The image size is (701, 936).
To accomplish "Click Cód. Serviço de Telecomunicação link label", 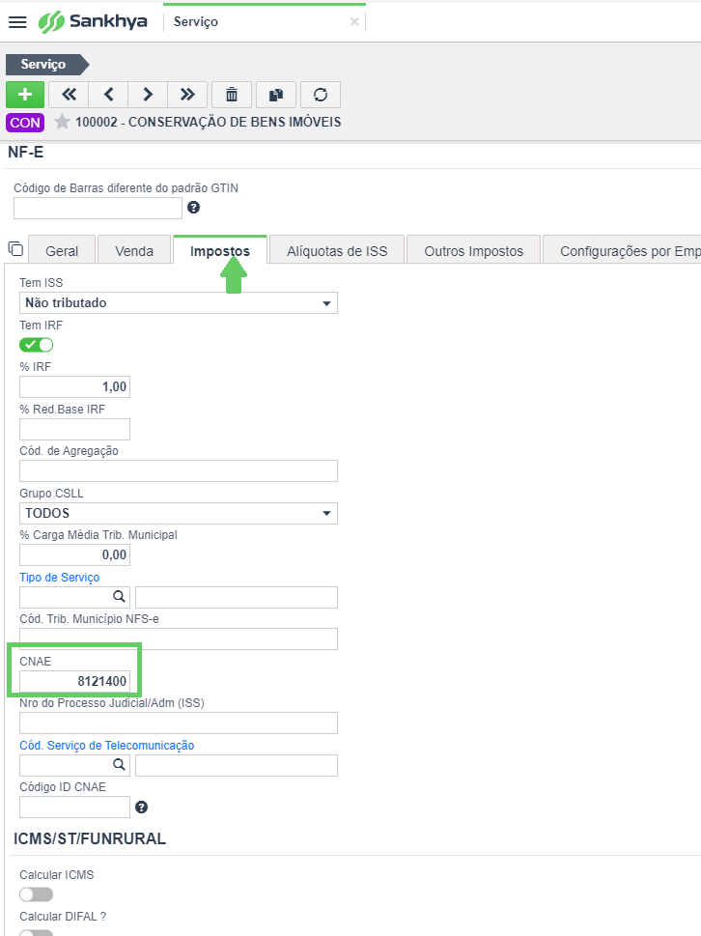I will [107, 745].
